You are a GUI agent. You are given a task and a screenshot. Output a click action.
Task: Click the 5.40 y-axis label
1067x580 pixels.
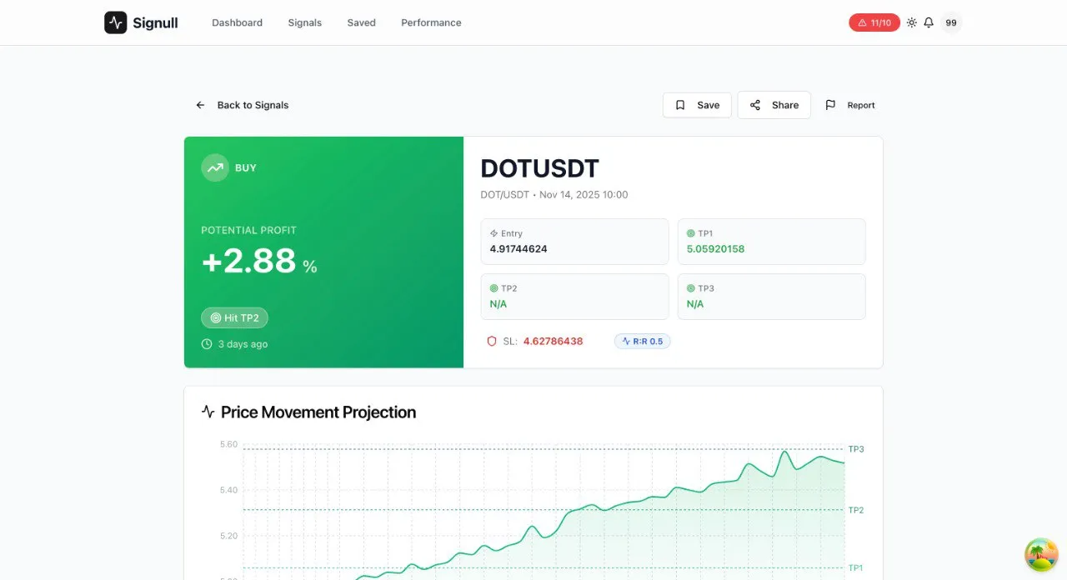[228, 490]
